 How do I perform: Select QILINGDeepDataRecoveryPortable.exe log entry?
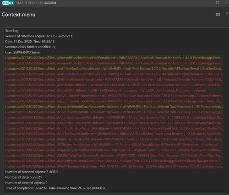(x=114, y=156)
